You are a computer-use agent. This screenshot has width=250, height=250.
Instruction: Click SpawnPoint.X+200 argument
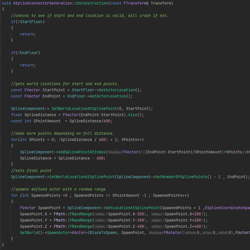point(183,214)
